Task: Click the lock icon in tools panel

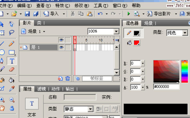Action: (12, 108)
